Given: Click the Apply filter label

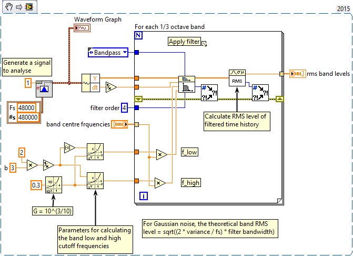Looking at the screenshot, I should point(184,42).
